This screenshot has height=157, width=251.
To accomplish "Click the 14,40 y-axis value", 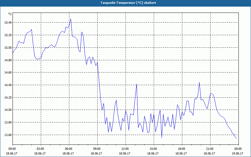I will tap(8, 85).
